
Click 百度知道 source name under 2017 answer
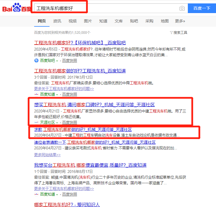tap(48, 95)
